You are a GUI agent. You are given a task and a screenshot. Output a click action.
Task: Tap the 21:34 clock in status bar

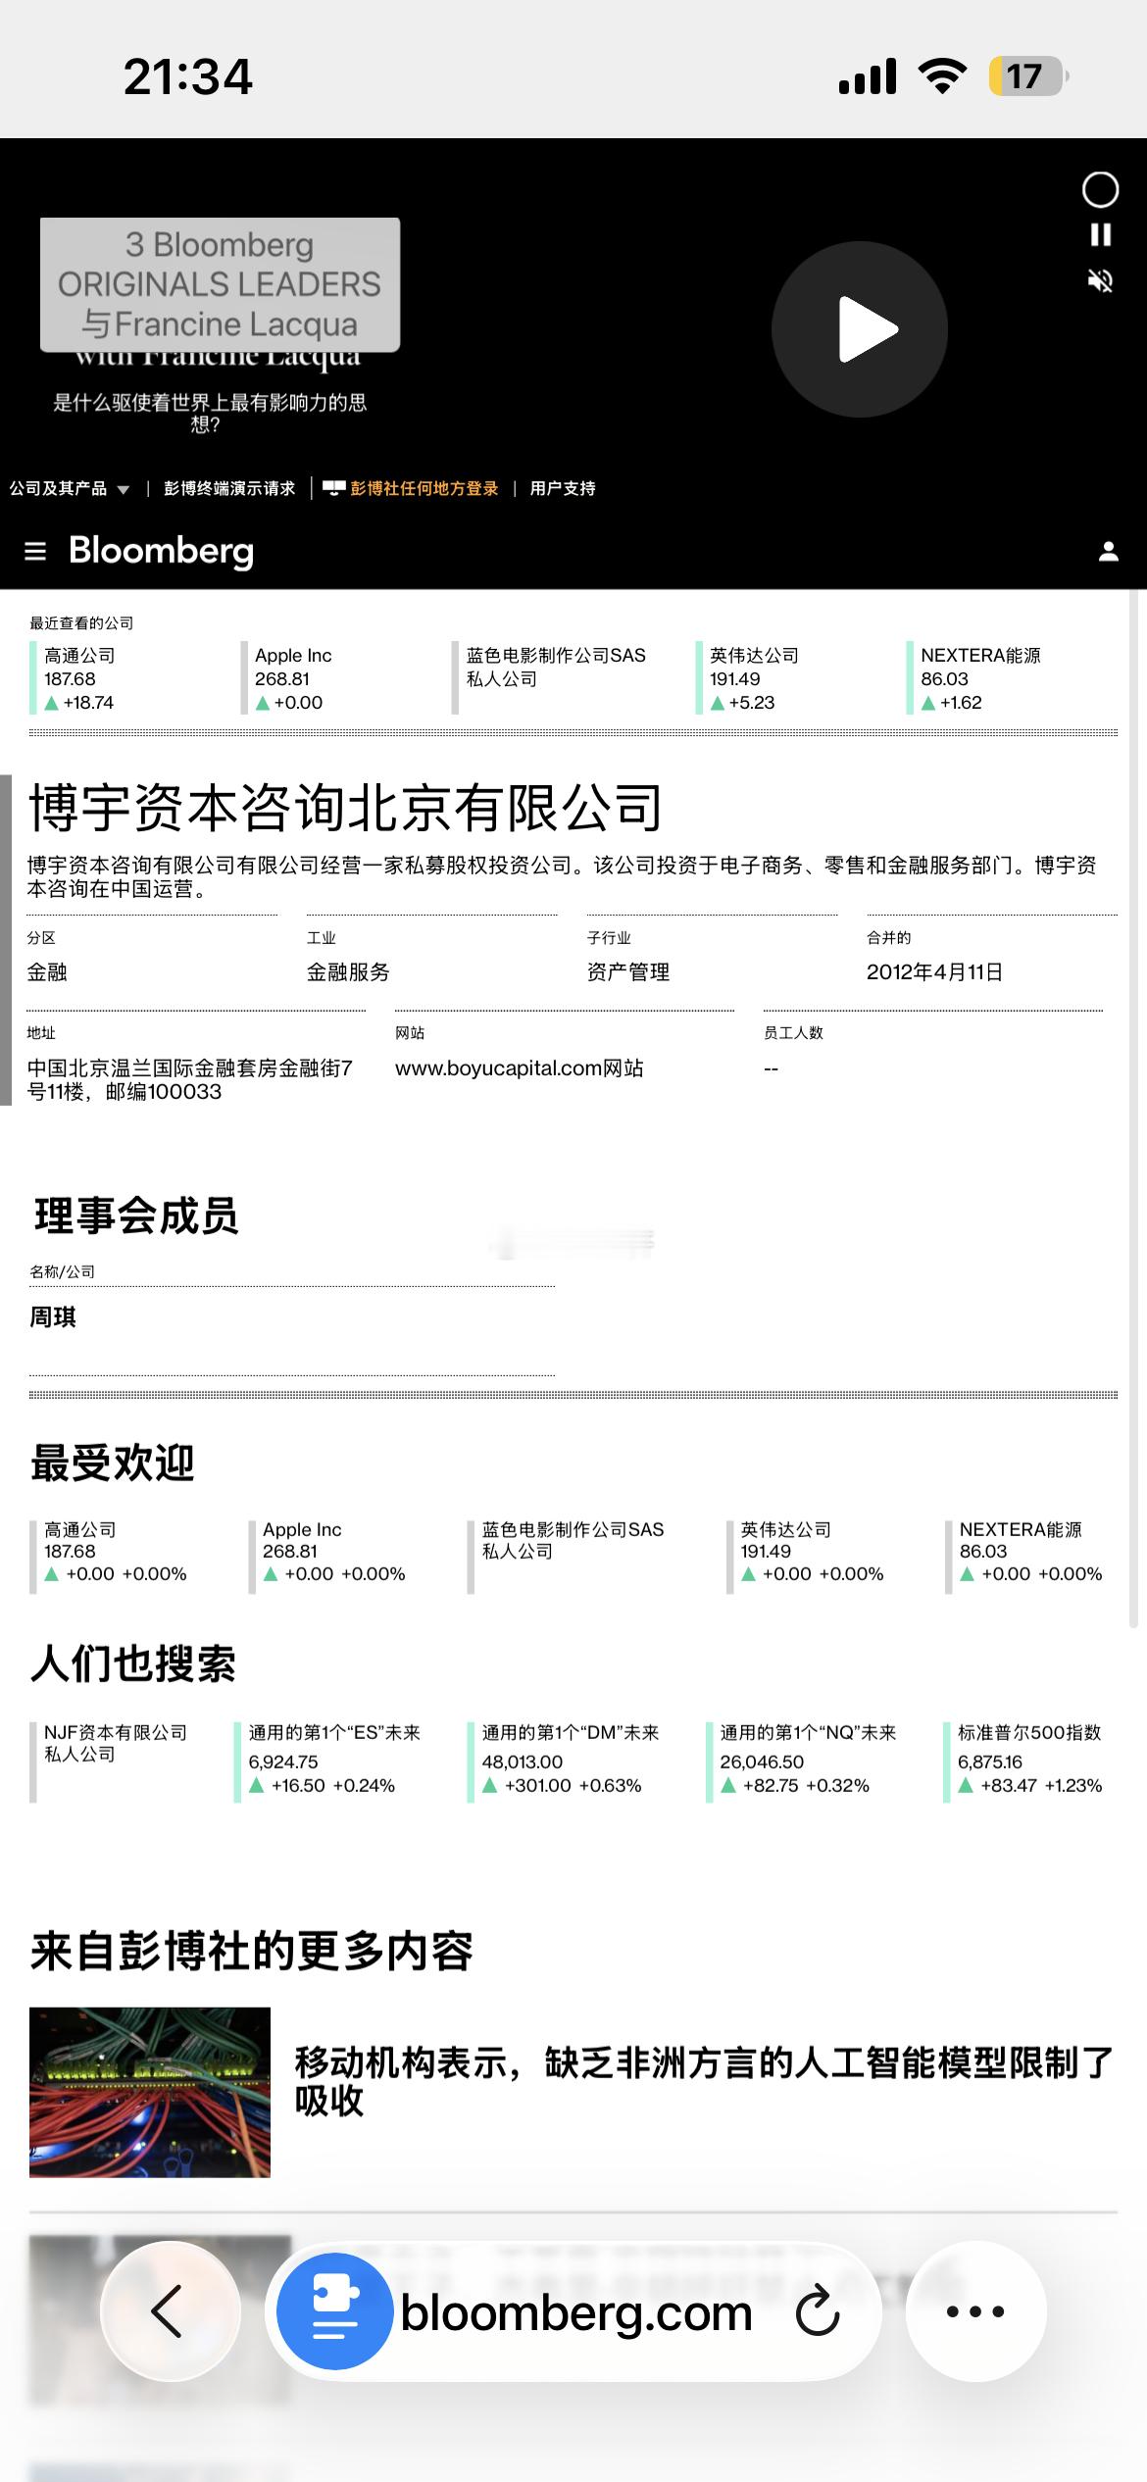point(187,76)
